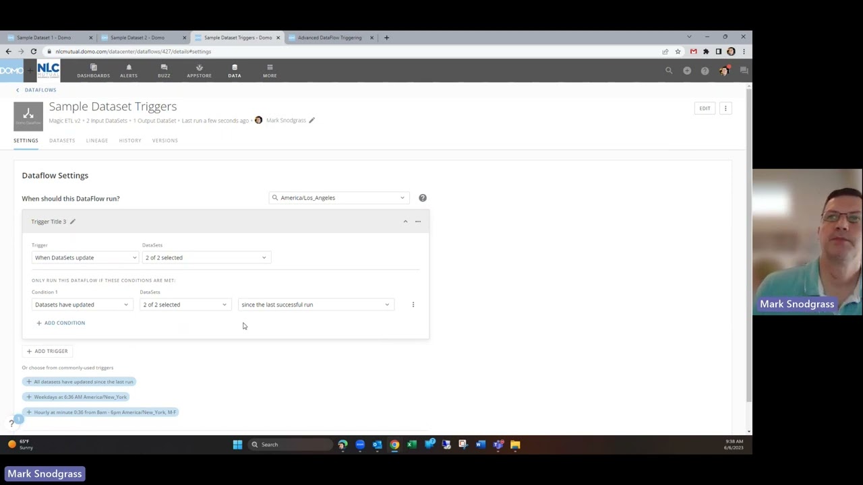
Task: Open Buzz chat nav icon
Action: click(164, 71)
